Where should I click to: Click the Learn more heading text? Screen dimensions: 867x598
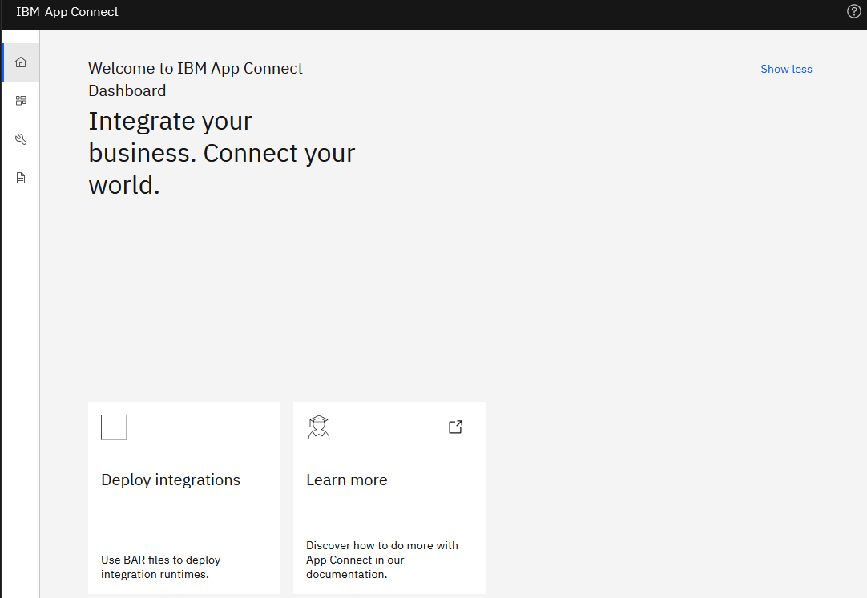tap(347, 480)
